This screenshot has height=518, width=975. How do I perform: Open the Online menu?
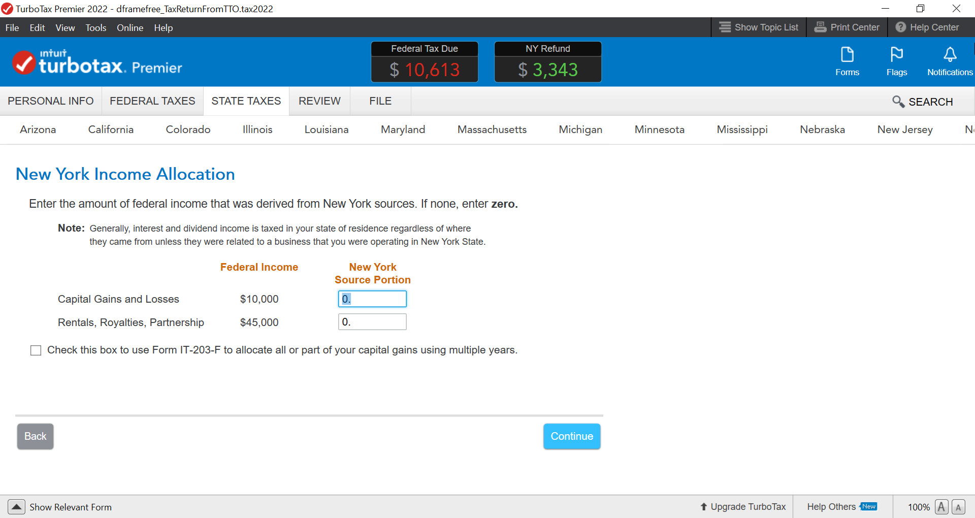click(130, 28)
